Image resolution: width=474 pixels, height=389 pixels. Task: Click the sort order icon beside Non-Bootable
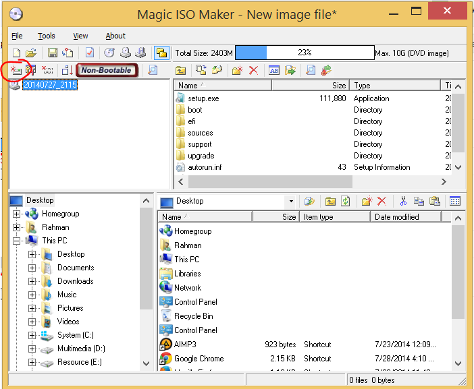[x=67, y=70]
